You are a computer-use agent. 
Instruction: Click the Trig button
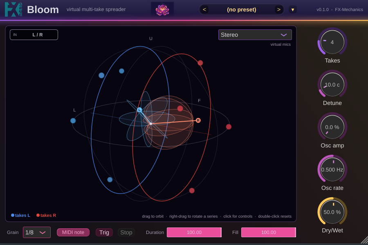104,232
